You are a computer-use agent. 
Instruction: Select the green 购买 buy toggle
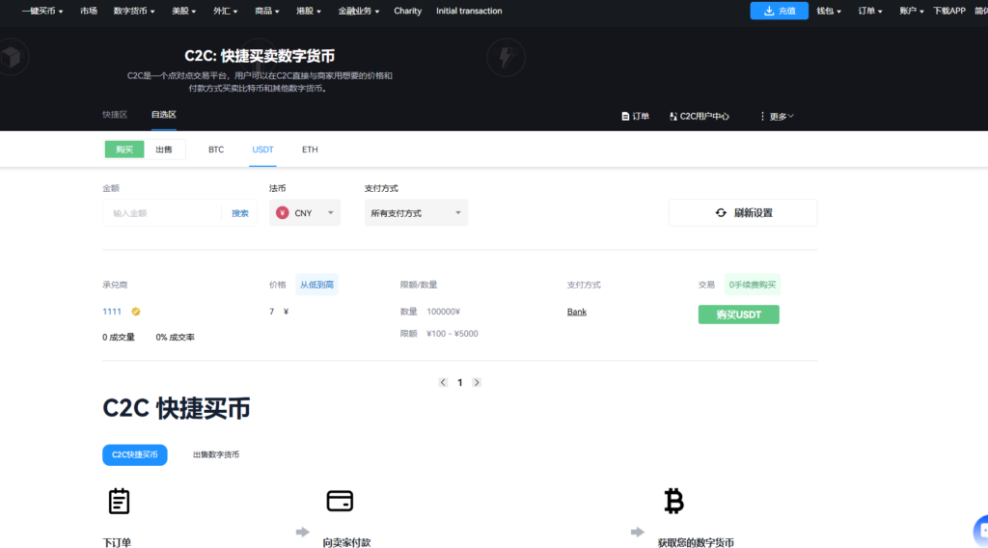[124, 150]
